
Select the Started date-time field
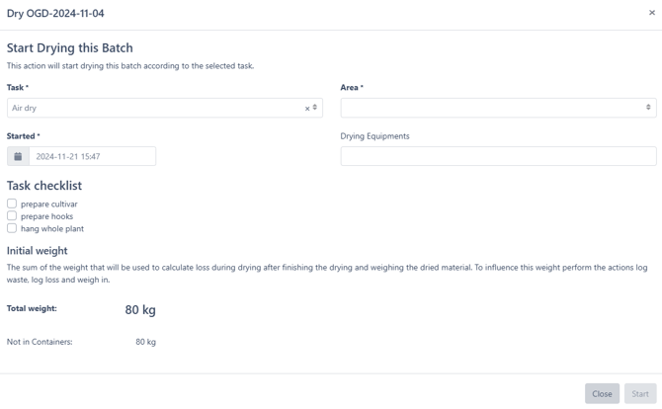tap(93, 156)
